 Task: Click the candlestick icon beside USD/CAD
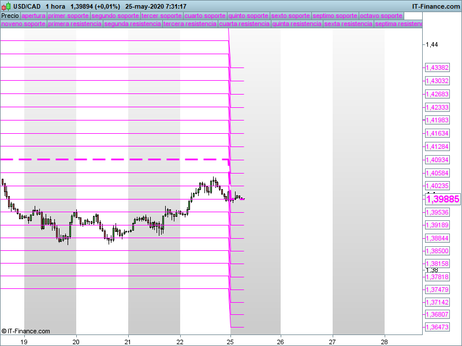coord(6,6)
